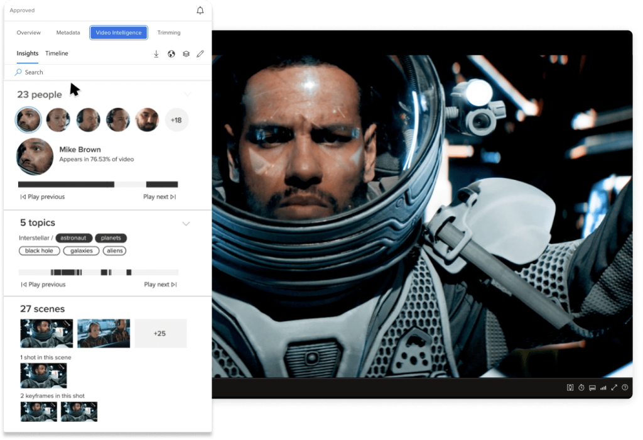Click the search magnifier icon

click(18, 72)
